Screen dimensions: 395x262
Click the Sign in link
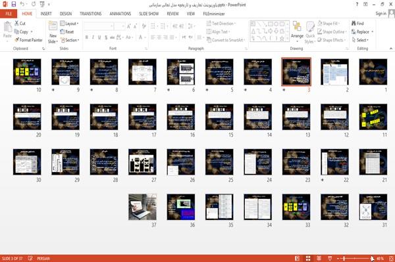tap(381, 14)
